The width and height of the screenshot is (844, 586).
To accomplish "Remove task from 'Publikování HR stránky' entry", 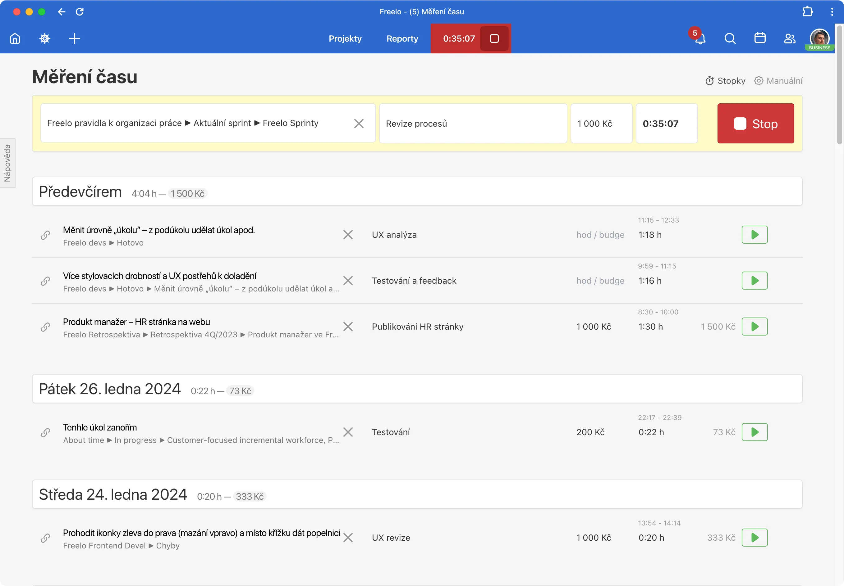I will [x=348, y=327].
